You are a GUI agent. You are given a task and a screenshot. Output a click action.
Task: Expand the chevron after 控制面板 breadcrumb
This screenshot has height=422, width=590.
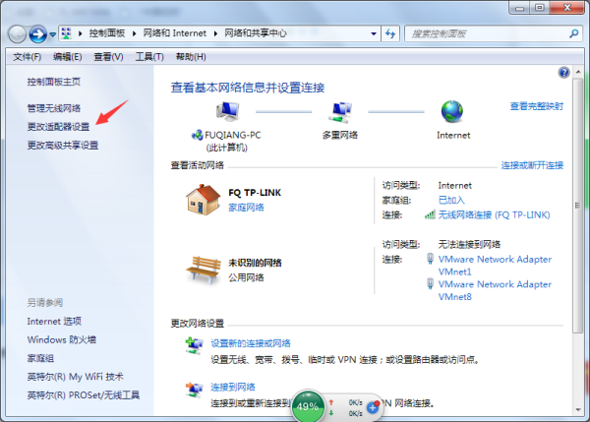click(135, 33)
